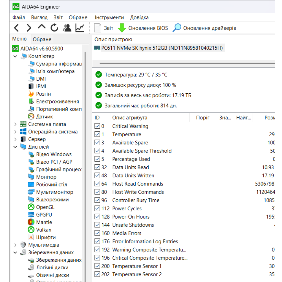Expand the Операційна система branch
Image resolution: width=282 pixels, height=282 pixels.
pyautogui.click(x=16, y=131)
